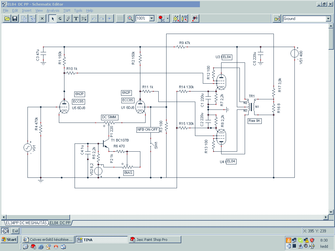Open the View menu
The image size is (335, 251).
[39, 10]
